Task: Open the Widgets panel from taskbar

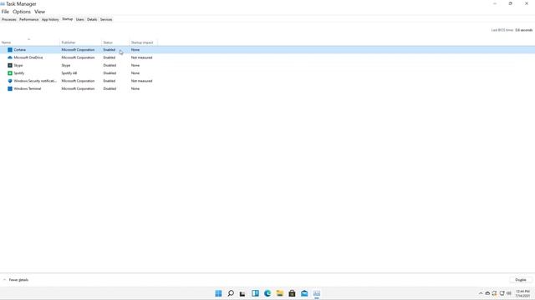Action: pos(255,293)
